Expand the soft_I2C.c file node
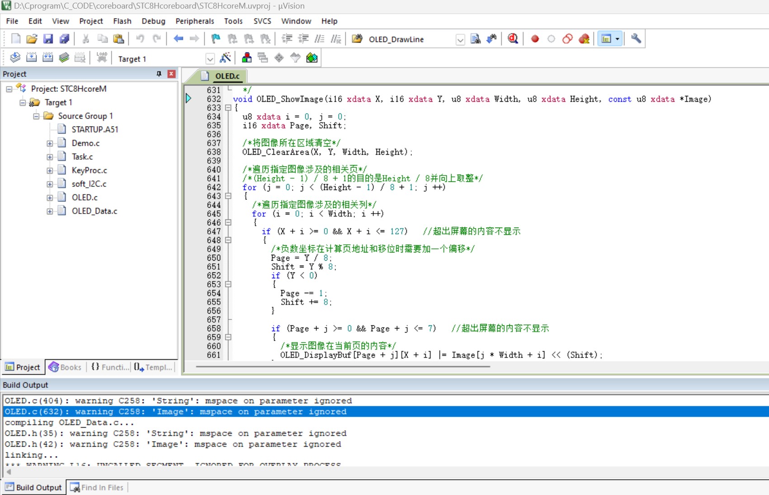 [x=50, y=184]
